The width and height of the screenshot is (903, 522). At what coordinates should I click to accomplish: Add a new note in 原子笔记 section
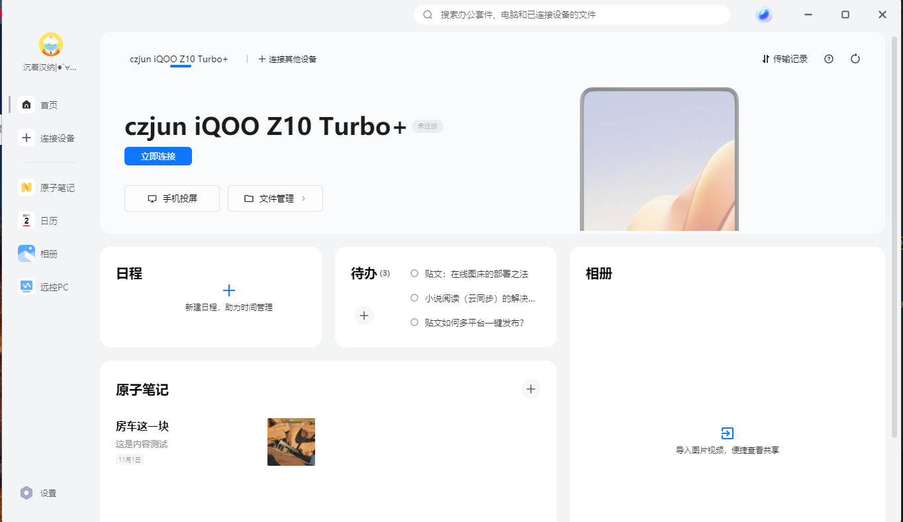[530, 389]
